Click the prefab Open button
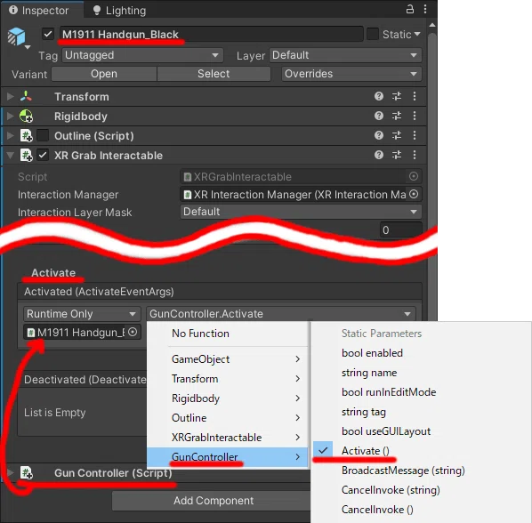This screenshot has width=532, height=523. click(104, 74)
